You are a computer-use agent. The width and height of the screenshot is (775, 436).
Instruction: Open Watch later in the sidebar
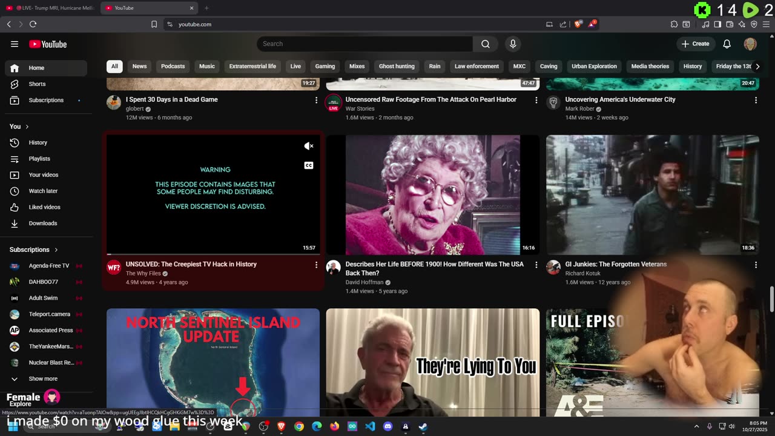(46, 191)
